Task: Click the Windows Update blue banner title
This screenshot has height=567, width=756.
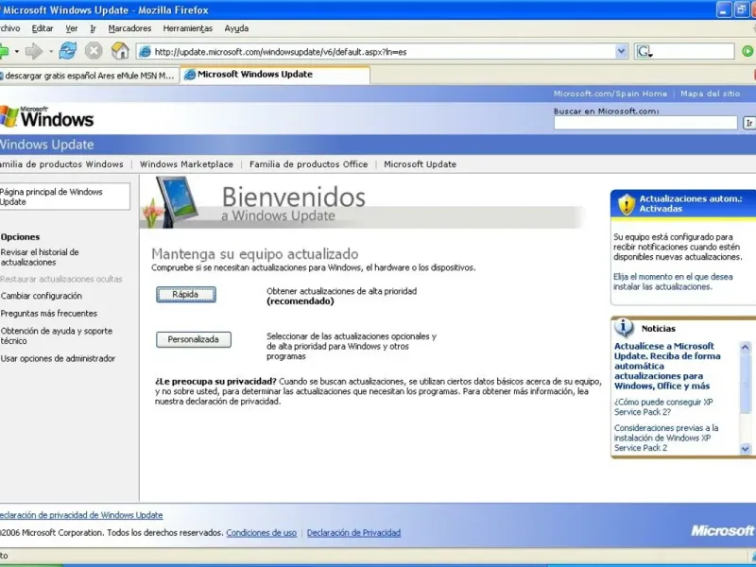Action: (46, 145)
